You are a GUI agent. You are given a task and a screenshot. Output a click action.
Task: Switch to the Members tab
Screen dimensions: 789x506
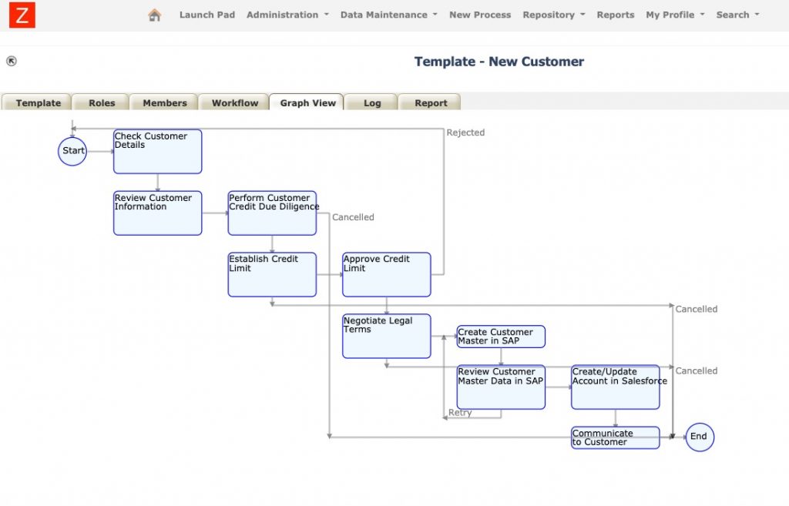(165, 102)
